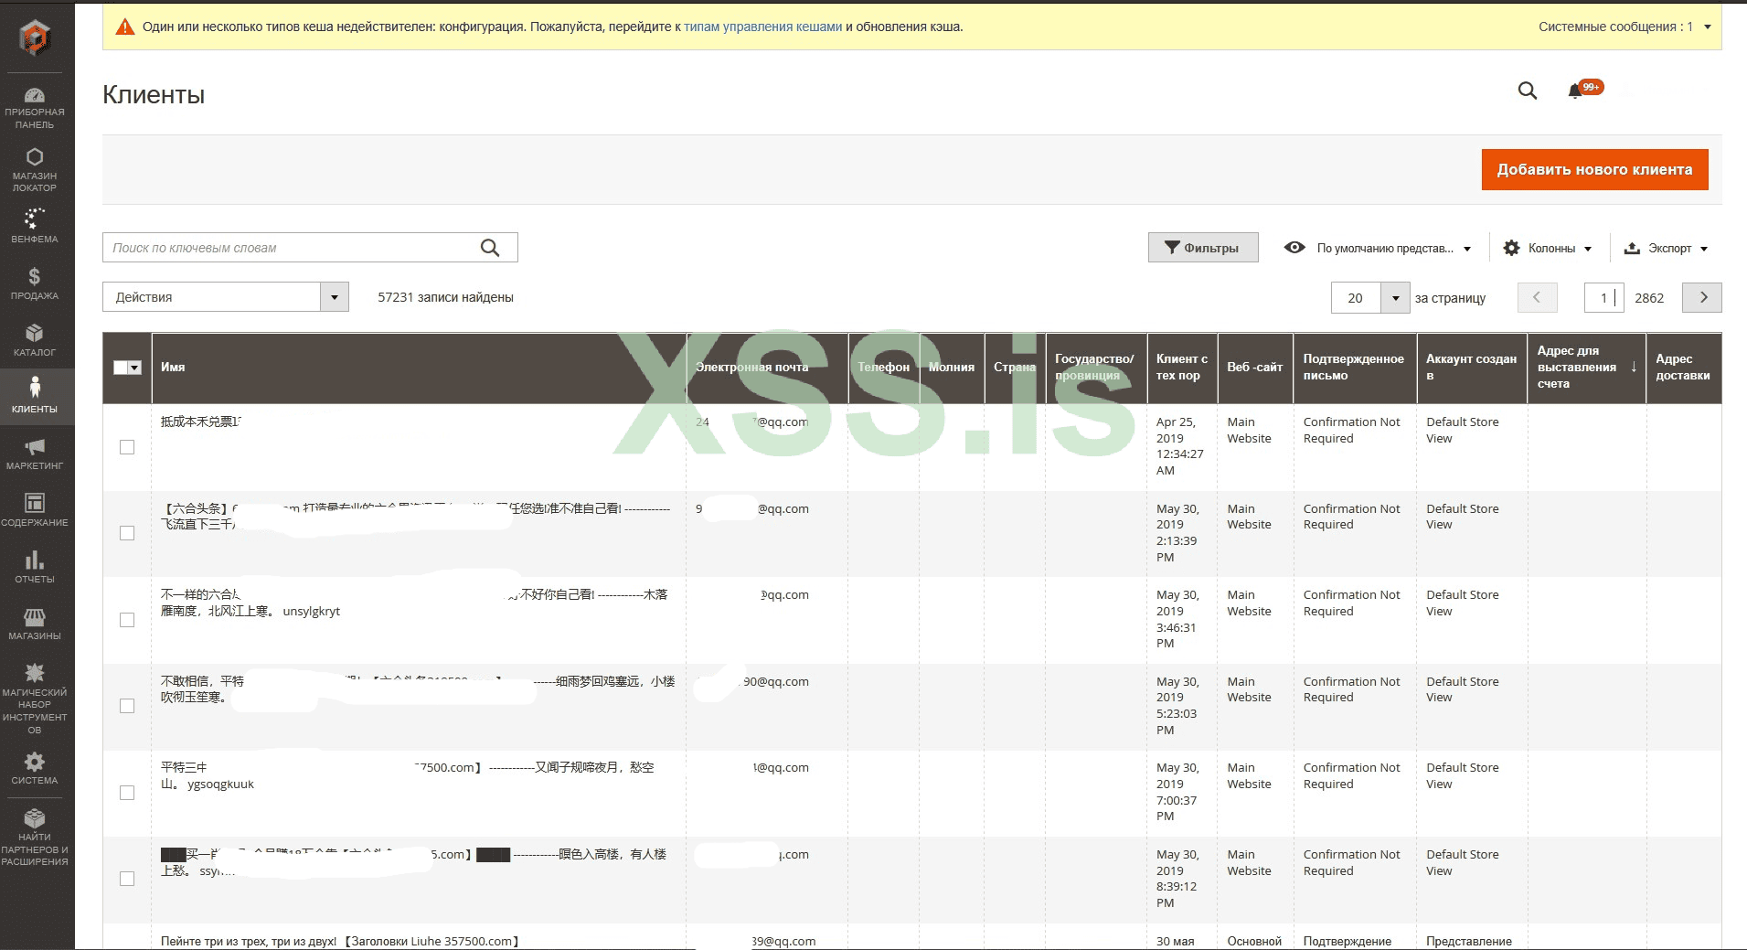Click the Magento logo icon

pos(36,37)
